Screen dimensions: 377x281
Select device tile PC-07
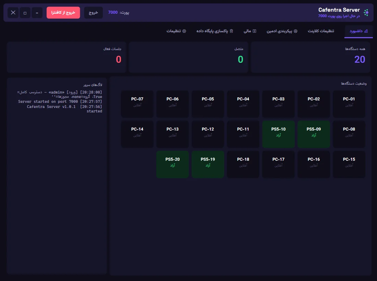[x=137, y=104]
